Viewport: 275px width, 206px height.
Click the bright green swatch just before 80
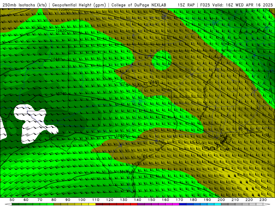50,204
